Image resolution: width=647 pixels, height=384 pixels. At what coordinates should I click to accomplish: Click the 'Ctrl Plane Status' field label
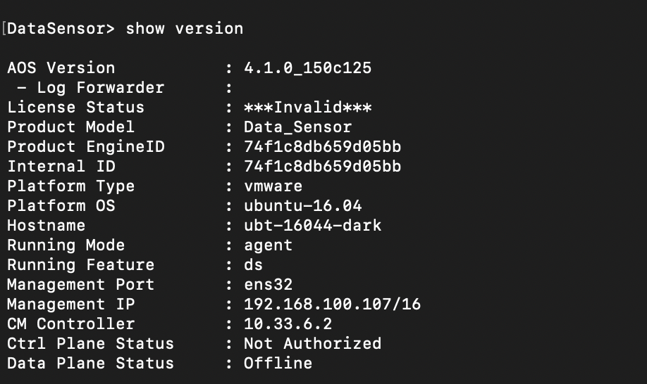coord(90,344)
